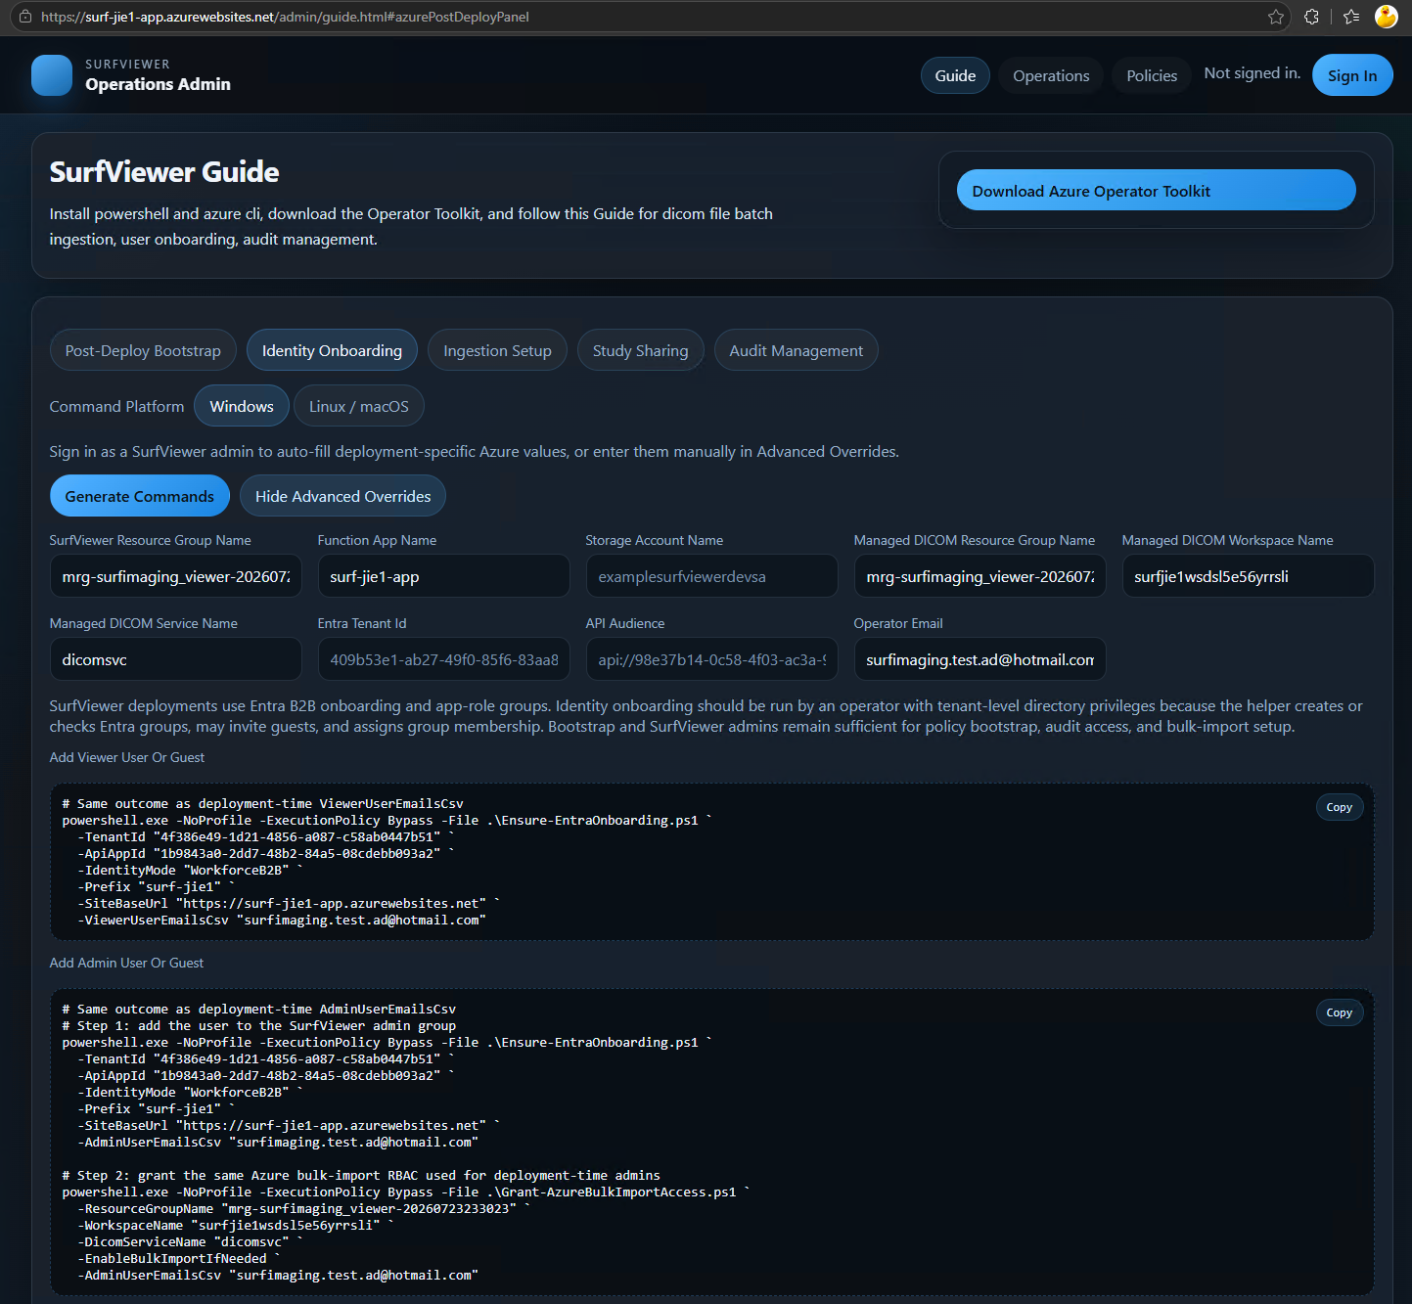Download the Azure Operator Toolkit
1412x1304 pixels.
coord(1156,191)
